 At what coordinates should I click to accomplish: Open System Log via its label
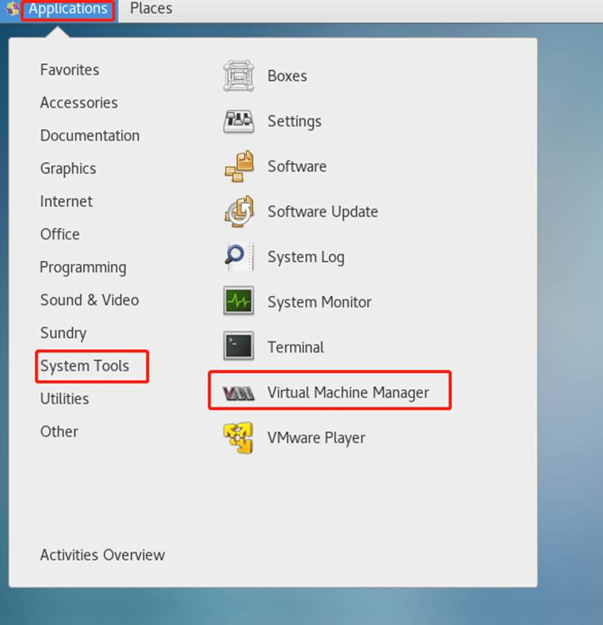click(306, 257)
